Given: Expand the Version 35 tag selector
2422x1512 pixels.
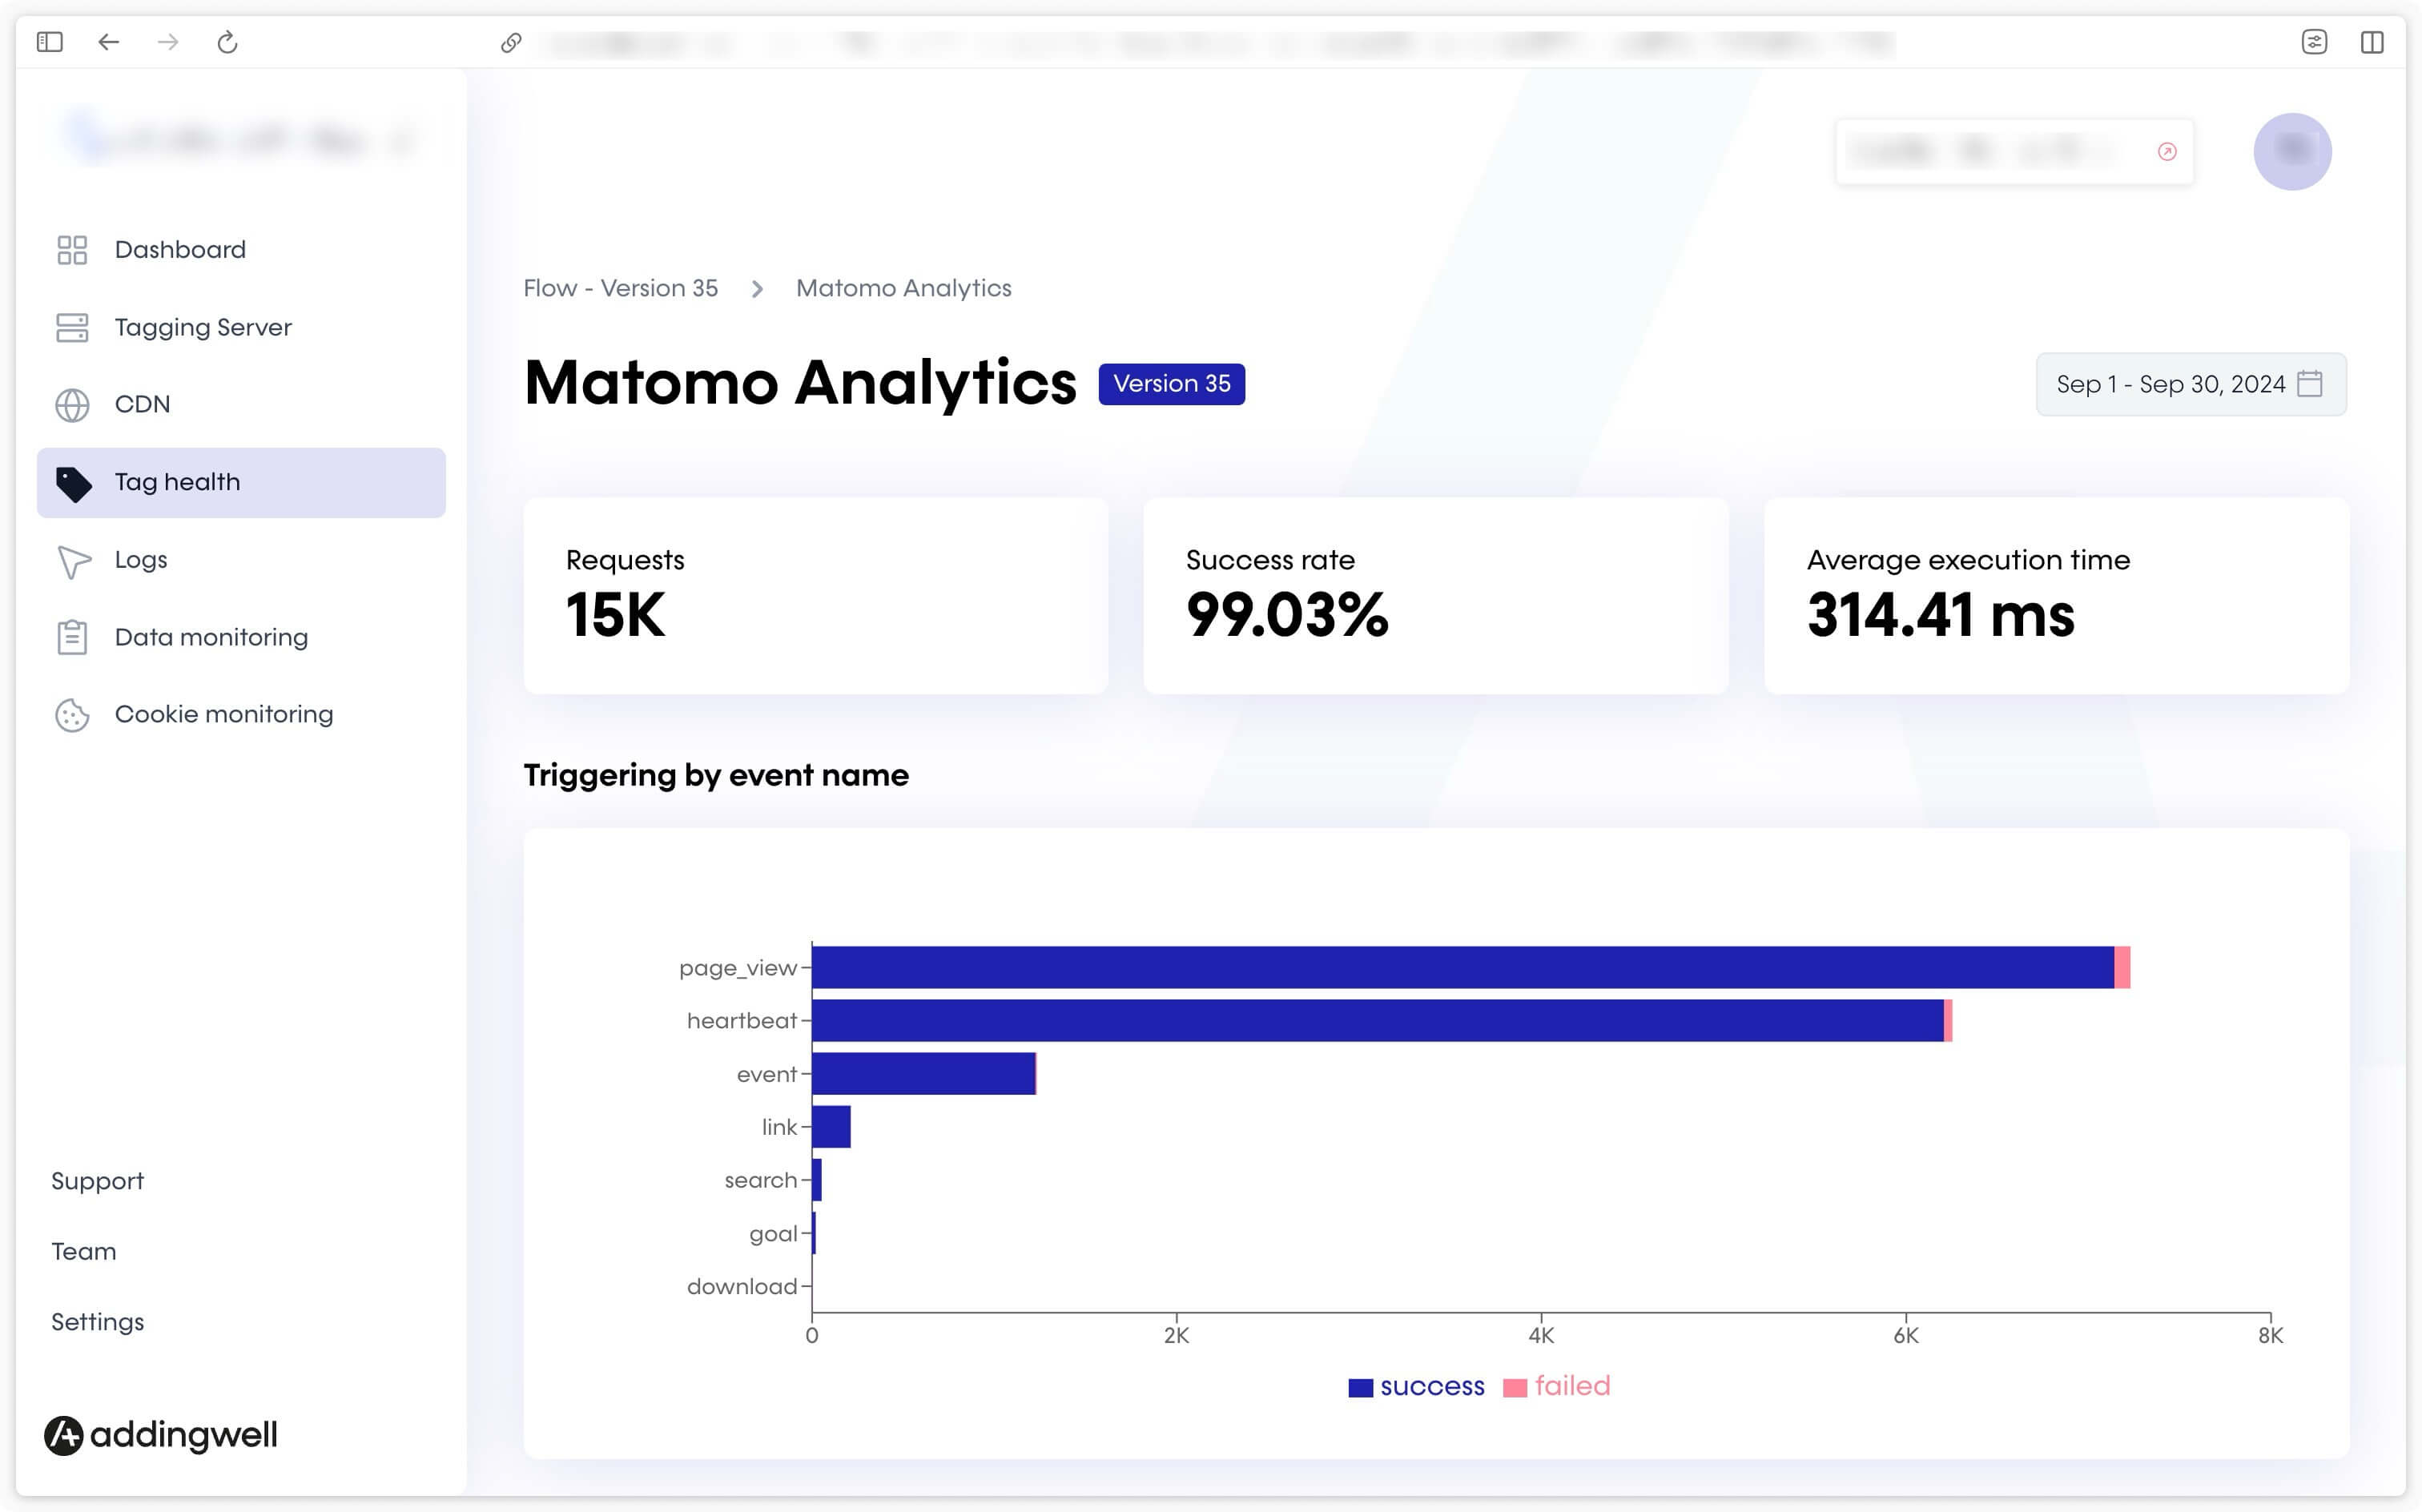Looking at the screenshot, I should 1172,384.
